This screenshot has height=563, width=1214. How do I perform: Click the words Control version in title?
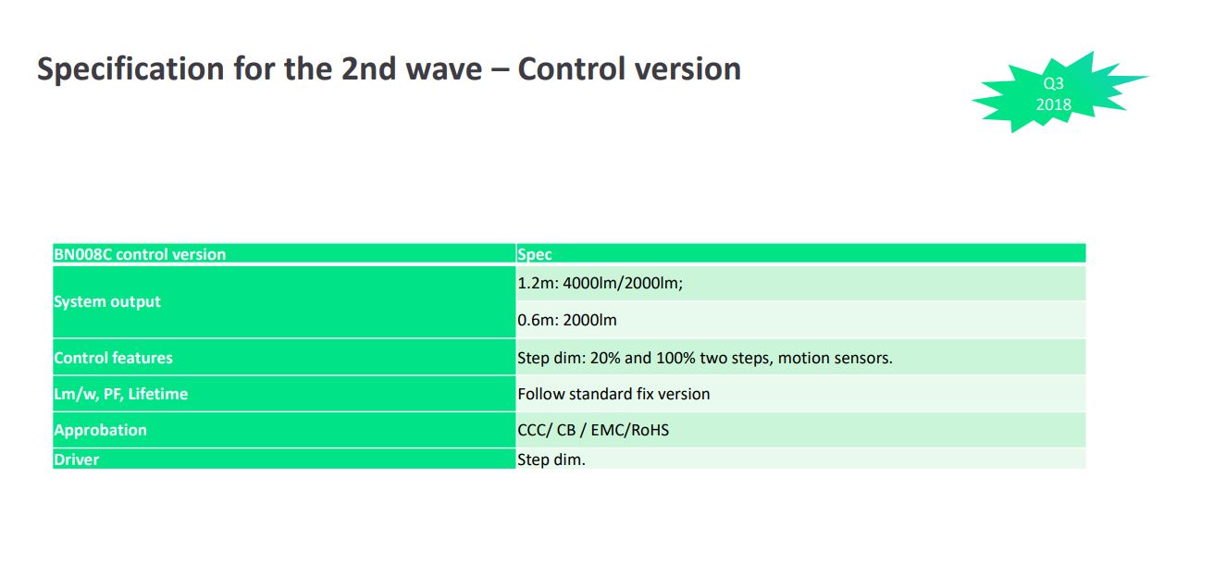[x=629, y=69]
